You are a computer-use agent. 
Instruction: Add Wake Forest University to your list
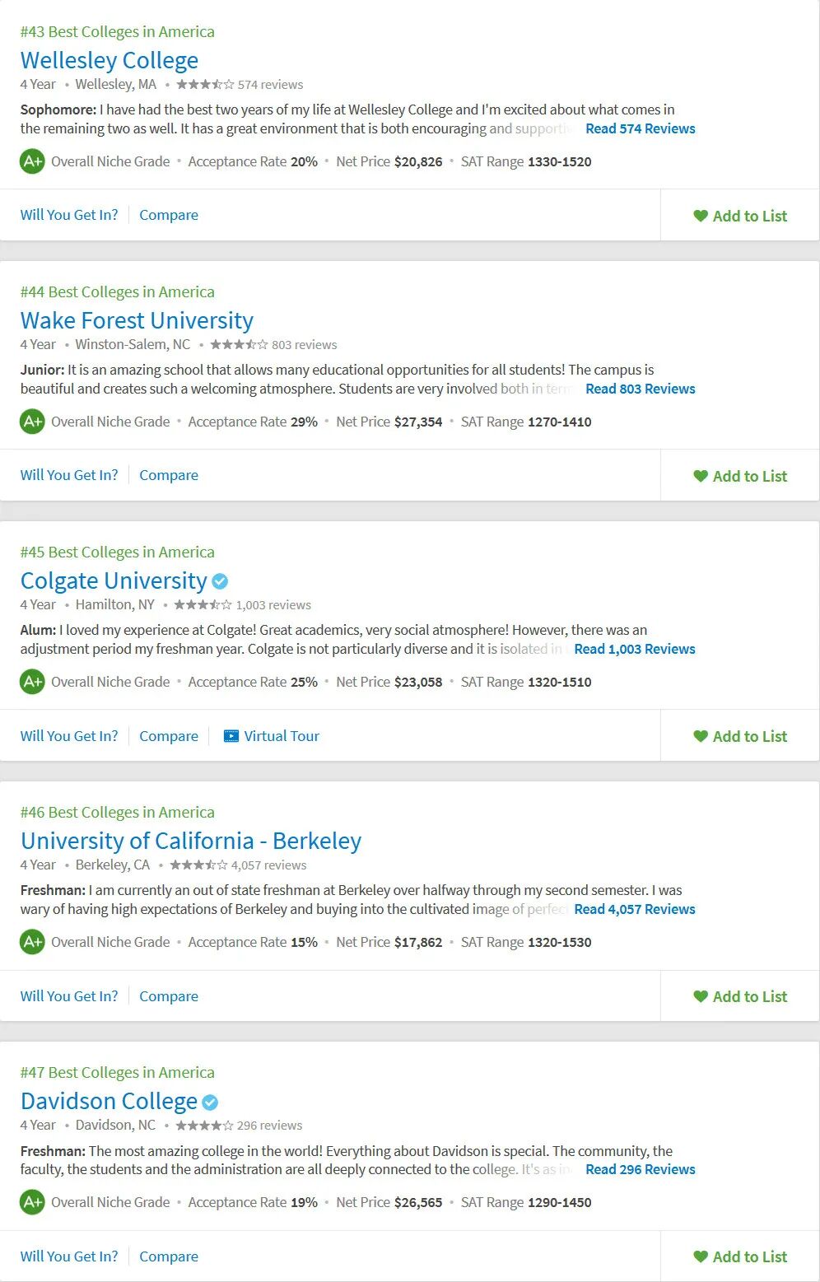click(740, 476)
